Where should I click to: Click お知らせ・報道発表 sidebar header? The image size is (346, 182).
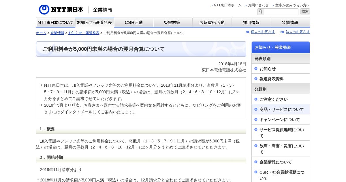tap(281, 47)
